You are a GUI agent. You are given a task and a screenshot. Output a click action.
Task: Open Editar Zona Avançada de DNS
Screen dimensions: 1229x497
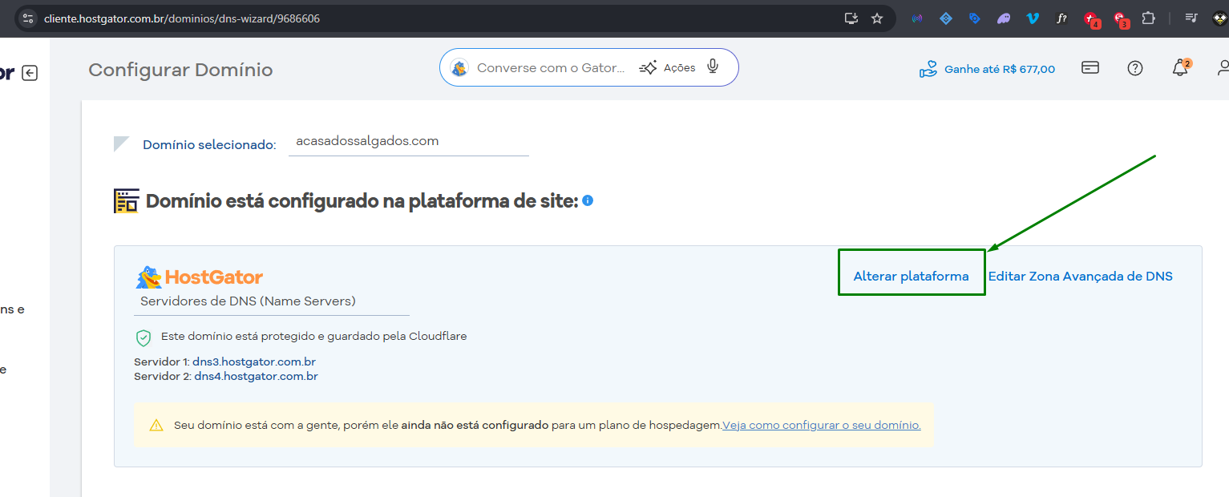(1080, 277)
